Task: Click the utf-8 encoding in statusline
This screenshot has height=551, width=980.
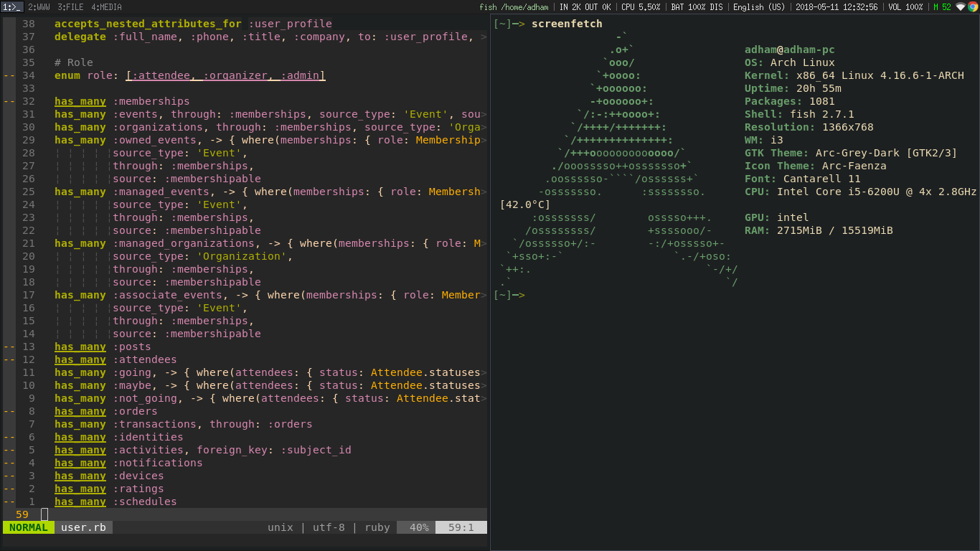Action: pyautogui.click(x=329, y=527)
